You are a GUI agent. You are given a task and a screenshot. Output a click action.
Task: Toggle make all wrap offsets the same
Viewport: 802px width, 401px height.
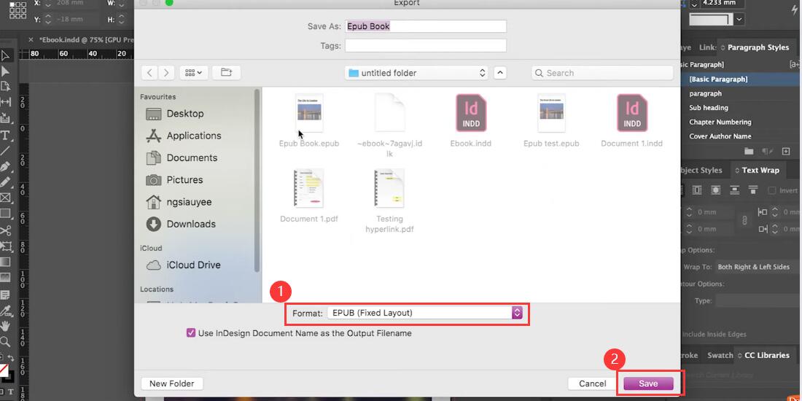(x=744, y=220)
